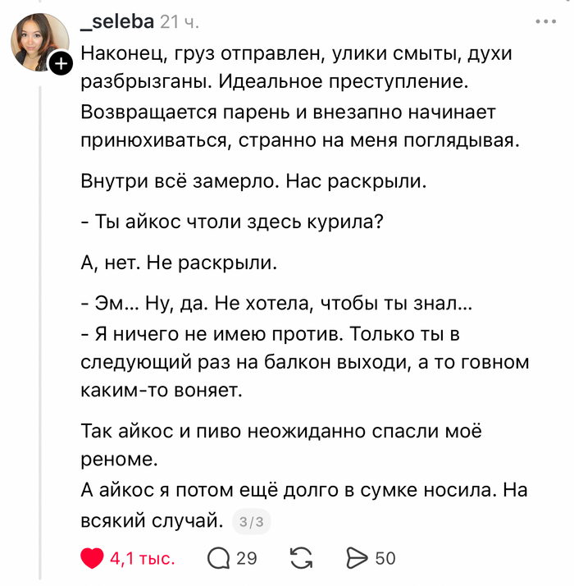Share the post with the paper plane icon
Viewport: 574px width, 586px height.
[358, 558]
